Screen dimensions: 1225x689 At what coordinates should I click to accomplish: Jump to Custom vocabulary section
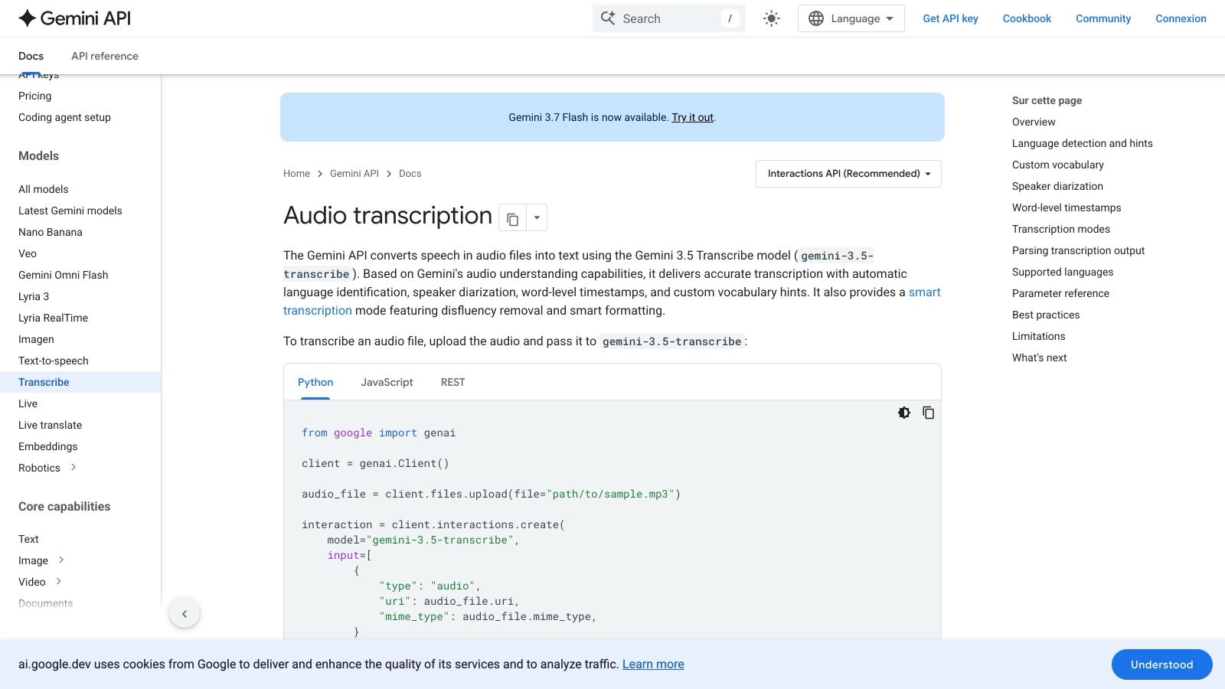coord(1057,165)
